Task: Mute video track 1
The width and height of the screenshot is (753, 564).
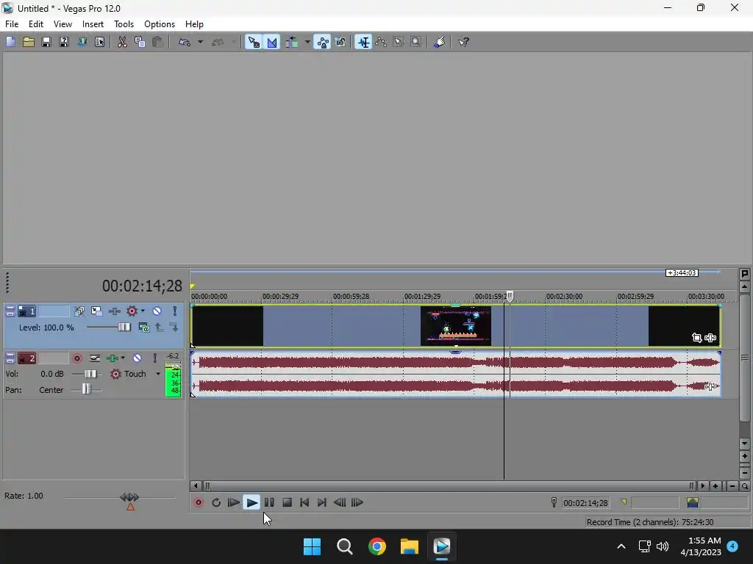Action: 157,311
